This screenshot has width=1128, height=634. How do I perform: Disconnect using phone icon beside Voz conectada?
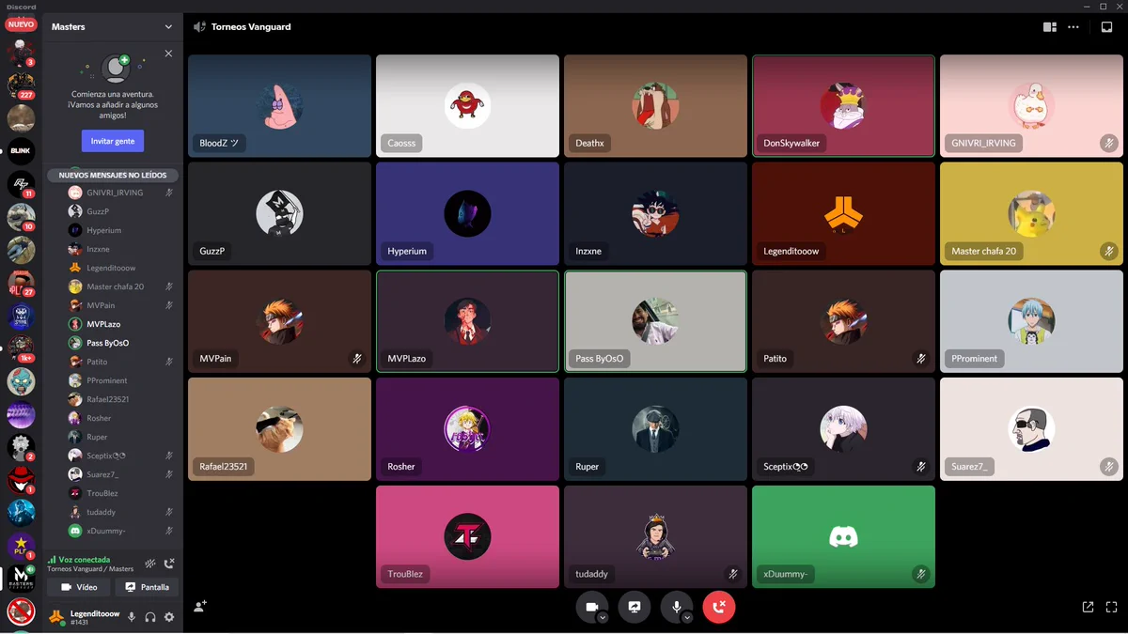[x=169, y=564]
